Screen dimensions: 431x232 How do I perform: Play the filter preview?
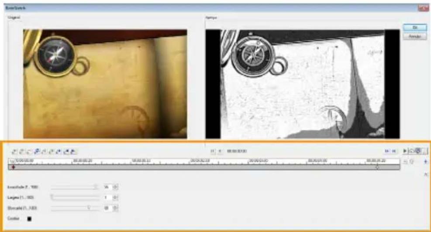click(x=405, y=151)
